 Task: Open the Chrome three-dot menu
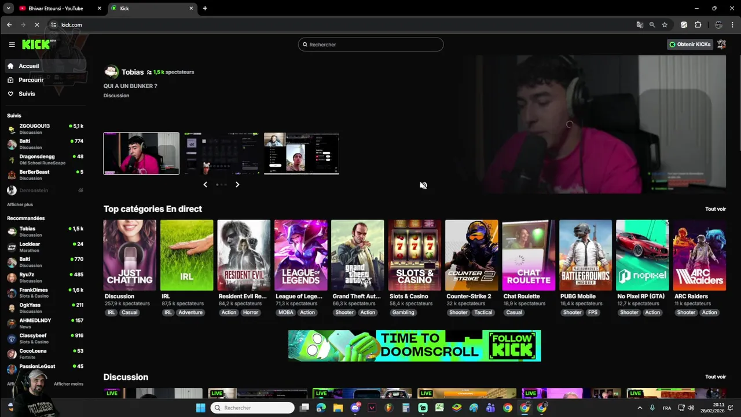coord(733,25)
